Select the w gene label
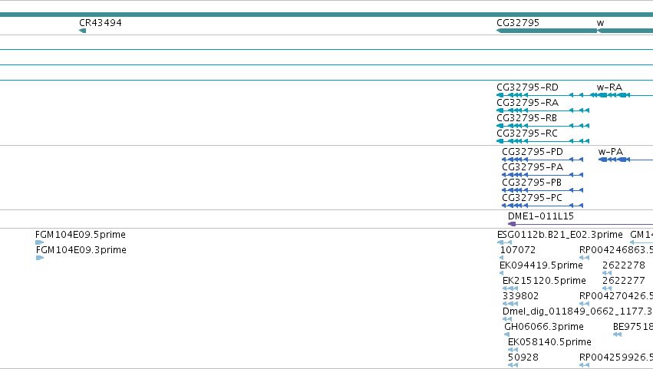The height and width of the screenshot is (369, 653). click(x=600, y=23)
